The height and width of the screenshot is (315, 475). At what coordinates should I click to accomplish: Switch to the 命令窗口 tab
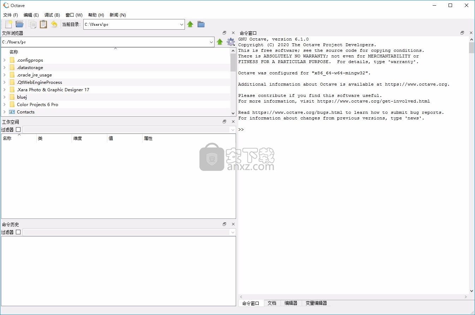pos(251,303)
